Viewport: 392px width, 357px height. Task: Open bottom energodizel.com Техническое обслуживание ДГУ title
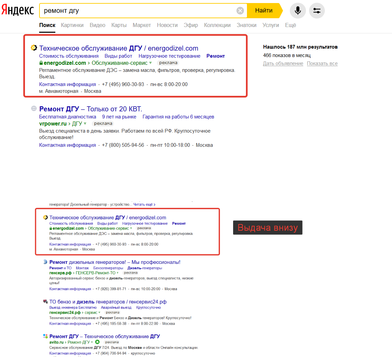[x=108, y=218]
